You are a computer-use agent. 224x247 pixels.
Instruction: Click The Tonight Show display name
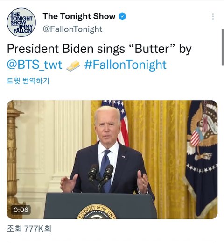tap(79, 16)
